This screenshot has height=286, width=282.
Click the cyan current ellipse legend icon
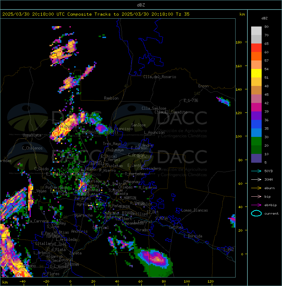click(256, 213)
